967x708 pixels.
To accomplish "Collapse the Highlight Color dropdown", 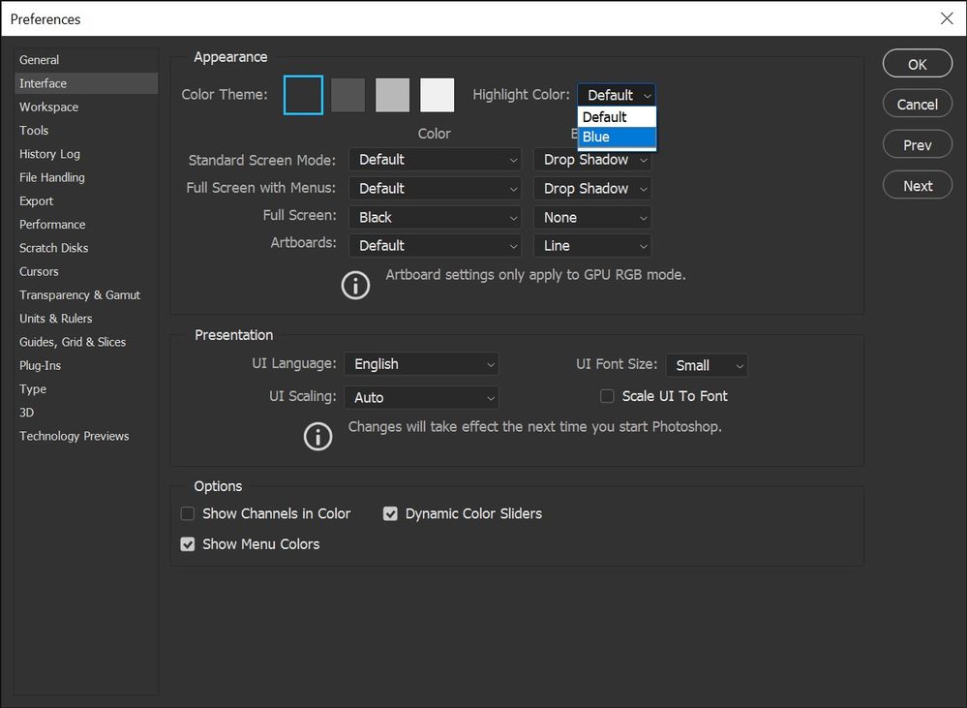I will (617, 95).
